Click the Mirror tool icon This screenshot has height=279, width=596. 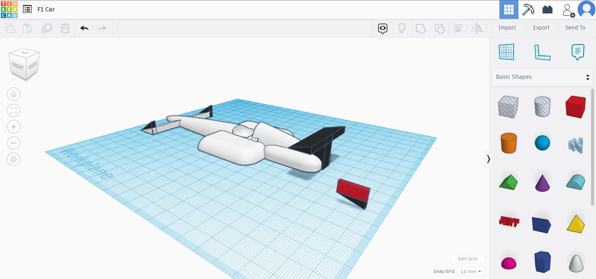click(x=477, y=29)
